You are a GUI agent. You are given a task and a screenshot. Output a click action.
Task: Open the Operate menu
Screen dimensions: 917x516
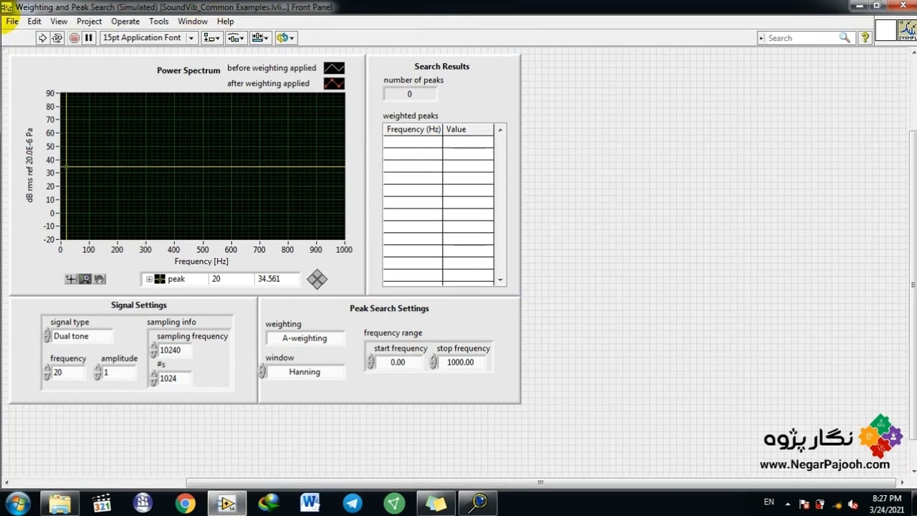pos(125,21)
